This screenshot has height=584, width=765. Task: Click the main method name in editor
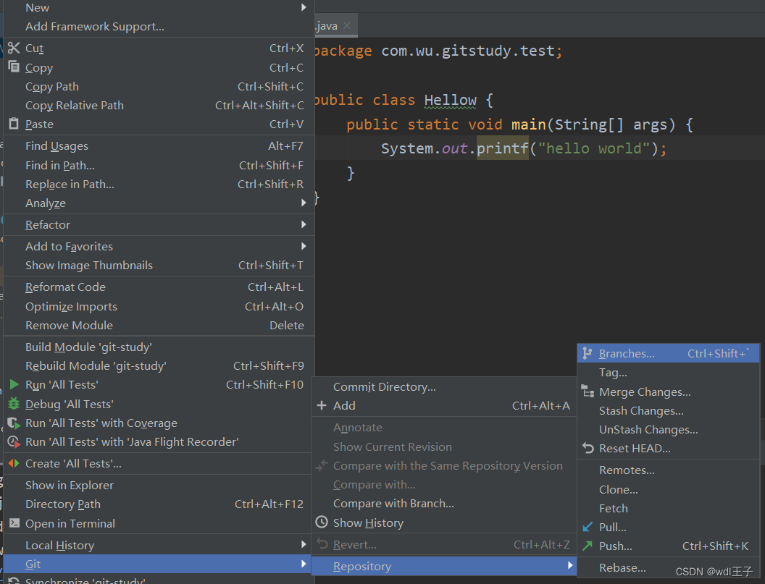529,124
